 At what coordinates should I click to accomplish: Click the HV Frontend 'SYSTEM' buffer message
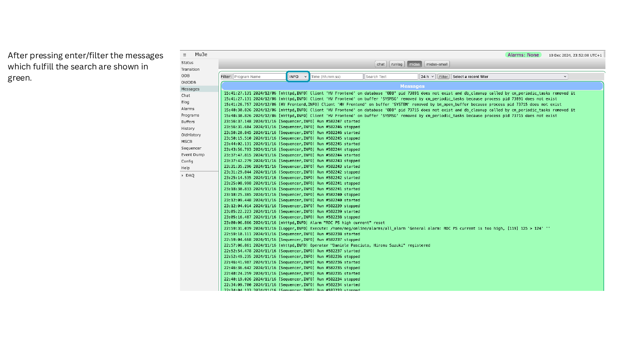coord(392,105)
